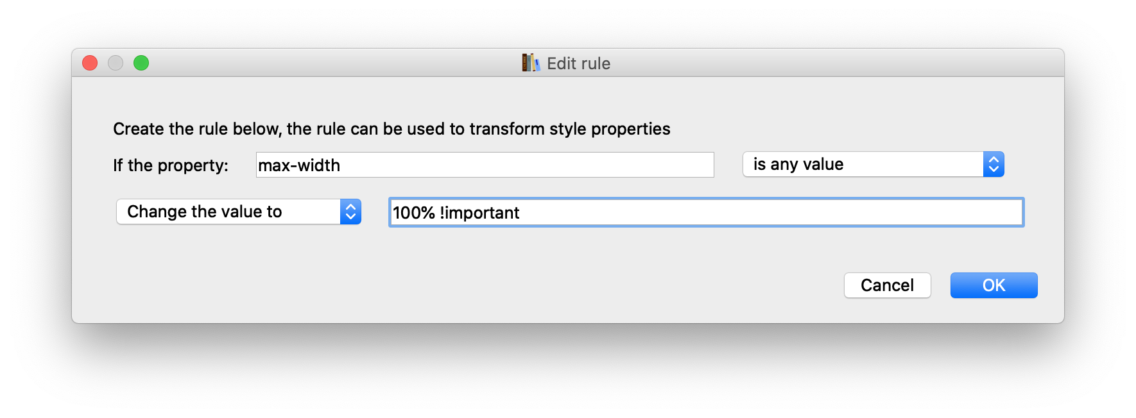This screenshot has height=418, width=1136.
Task: Click the calibre books icon in title bar
Action: [x=530, y=63]
